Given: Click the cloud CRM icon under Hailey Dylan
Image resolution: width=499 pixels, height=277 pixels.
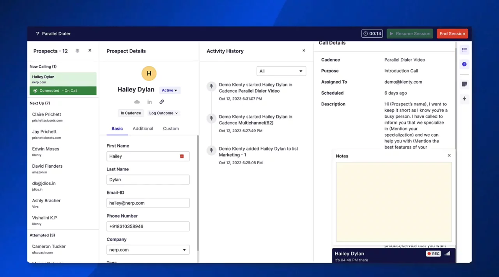Looking at the screenshot, I should pos(137,102).
